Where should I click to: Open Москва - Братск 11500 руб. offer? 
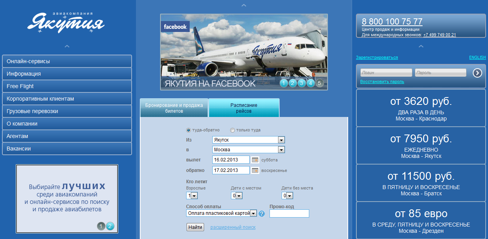[x=421, y=183]
